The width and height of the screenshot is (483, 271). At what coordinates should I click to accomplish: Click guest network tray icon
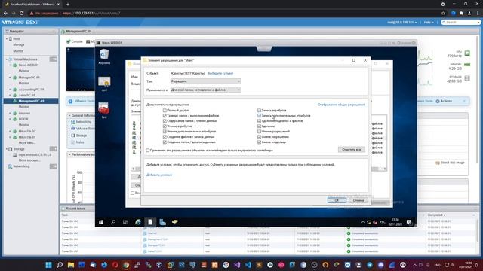click(369, 222)
